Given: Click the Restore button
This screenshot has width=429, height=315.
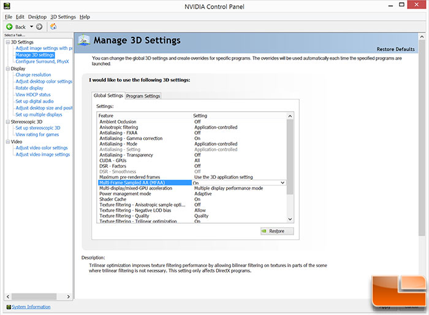Looking at the screenshot, I should point(277,231).
